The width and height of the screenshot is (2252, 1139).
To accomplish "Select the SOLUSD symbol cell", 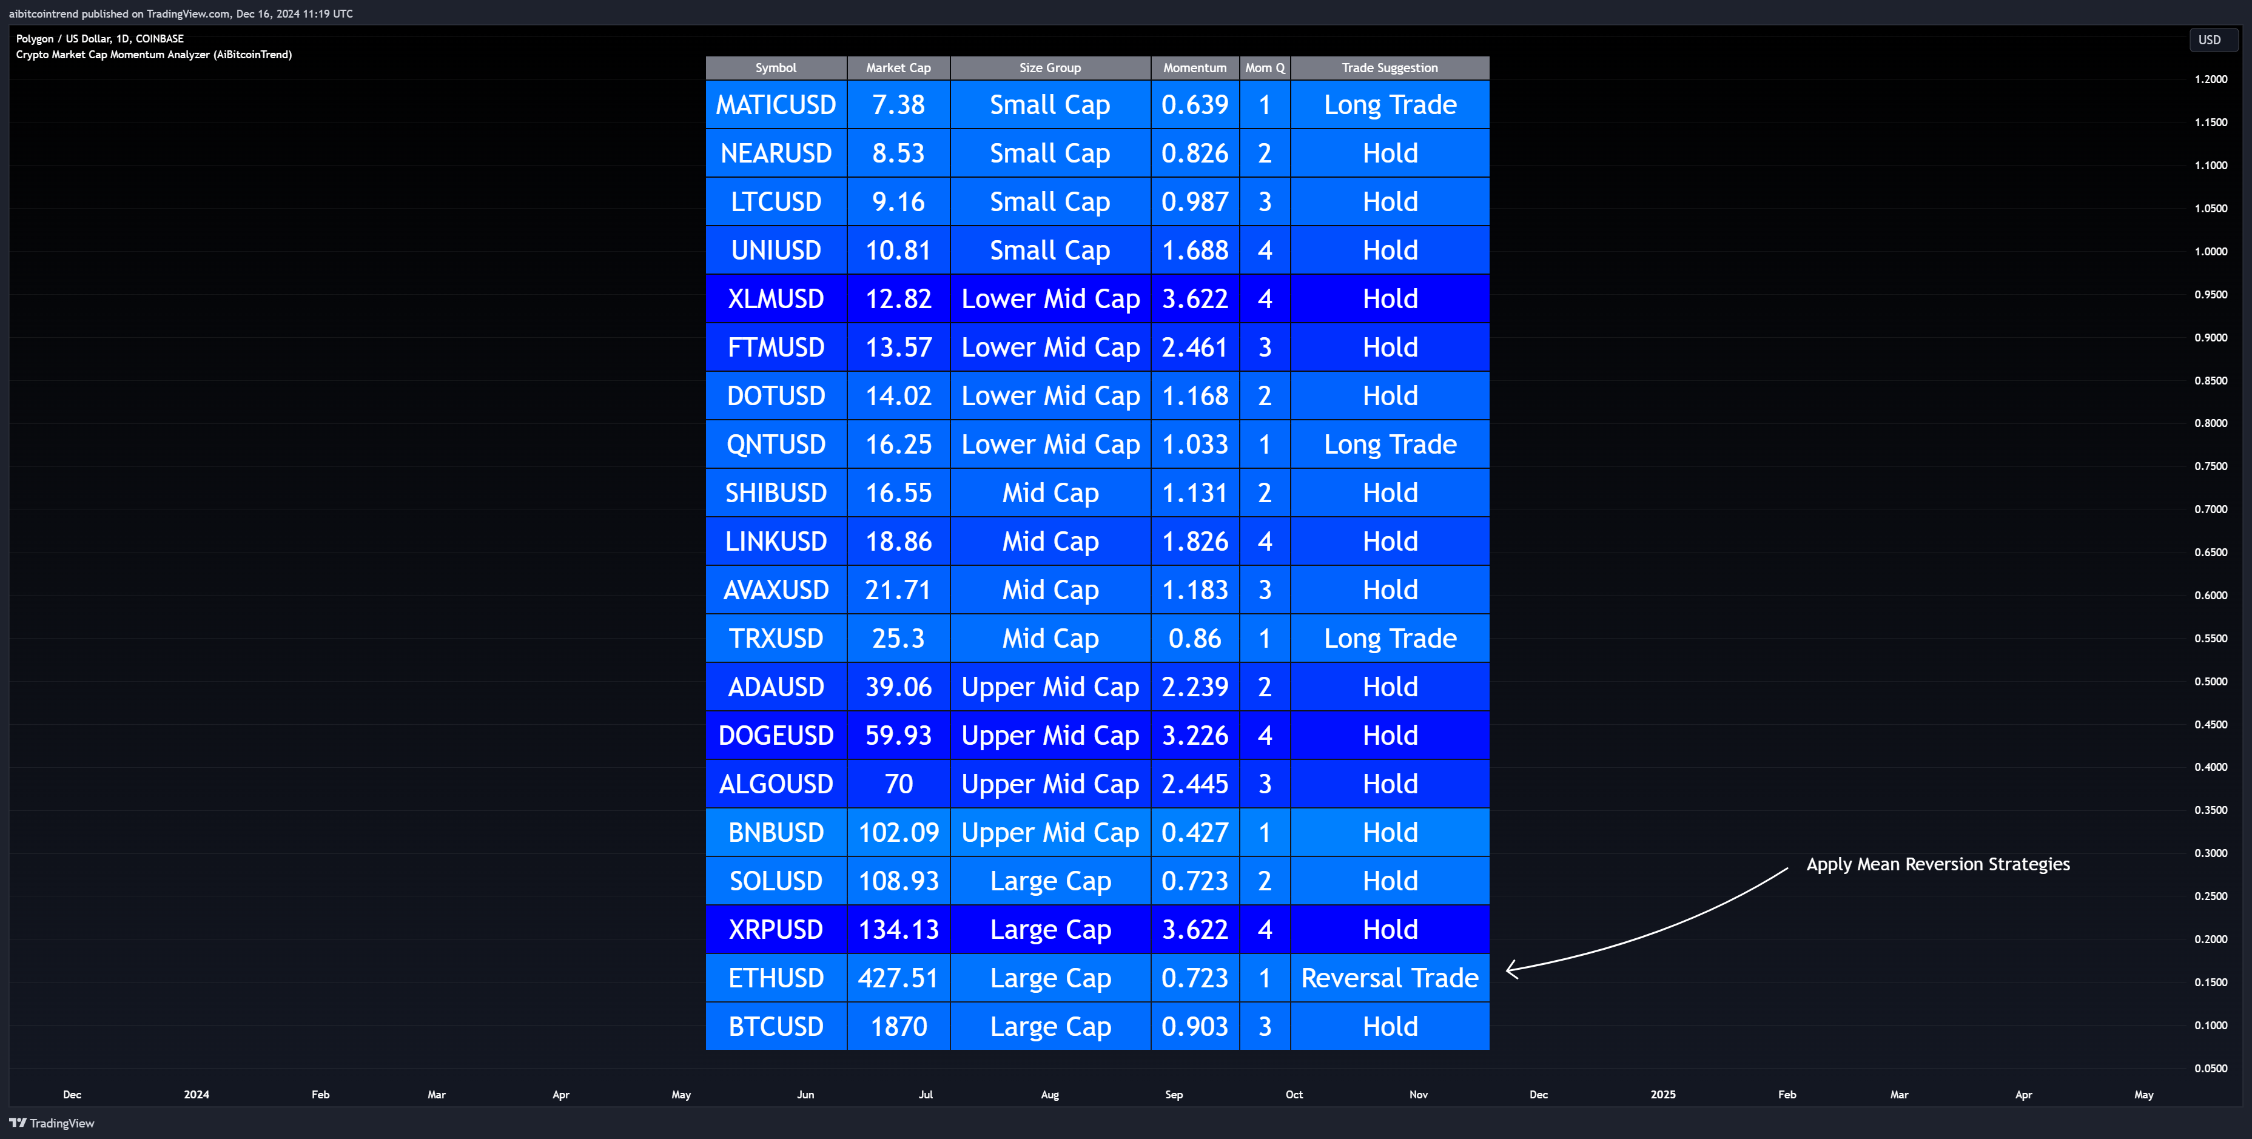I will [776, 881].
